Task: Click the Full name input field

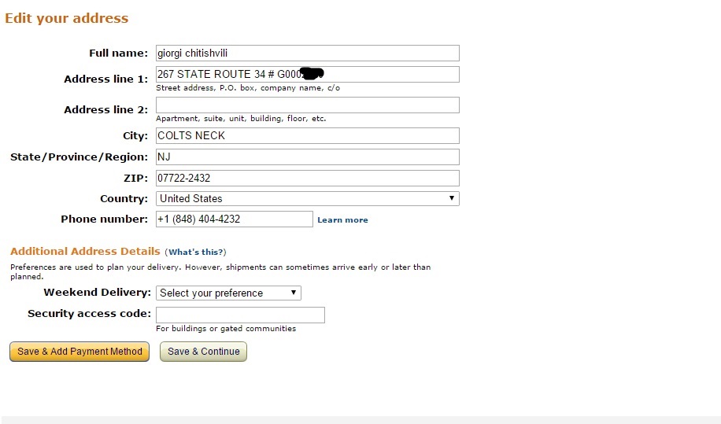Action: pos(307,53)
